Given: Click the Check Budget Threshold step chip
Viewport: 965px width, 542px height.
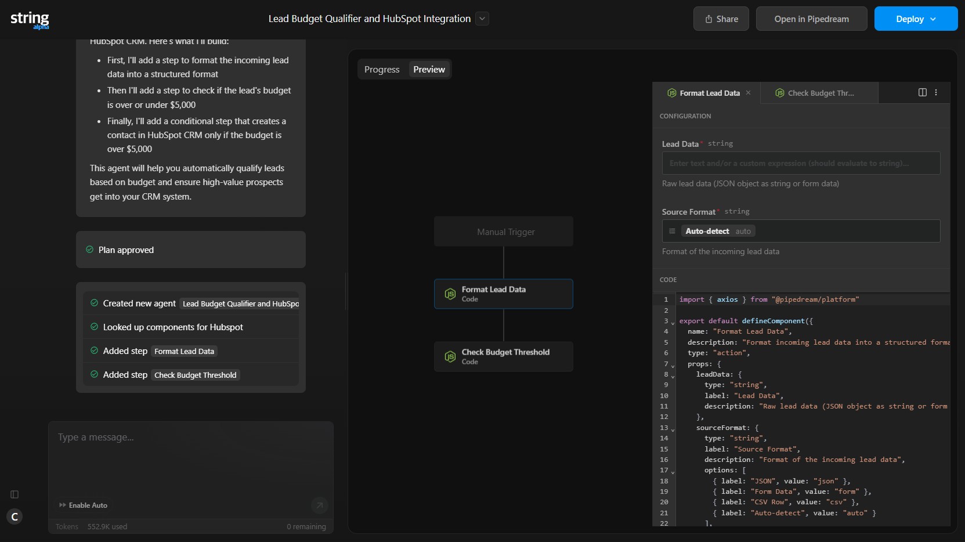Looking at the screenshot, I should coord(196,375).
